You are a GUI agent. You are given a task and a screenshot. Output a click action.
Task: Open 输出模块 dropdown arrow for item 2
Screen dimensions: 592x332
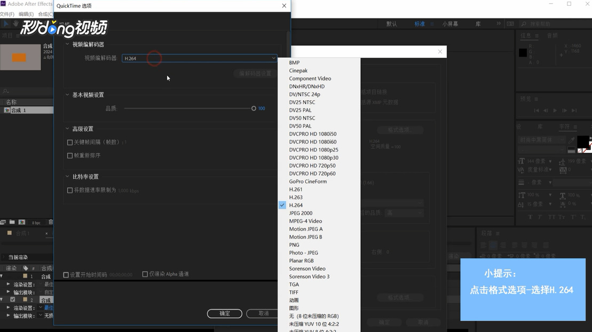[x=41, y=315]
